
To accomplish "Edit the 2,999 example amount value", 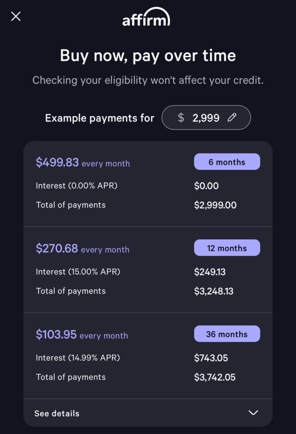I will tap(206, 118).
